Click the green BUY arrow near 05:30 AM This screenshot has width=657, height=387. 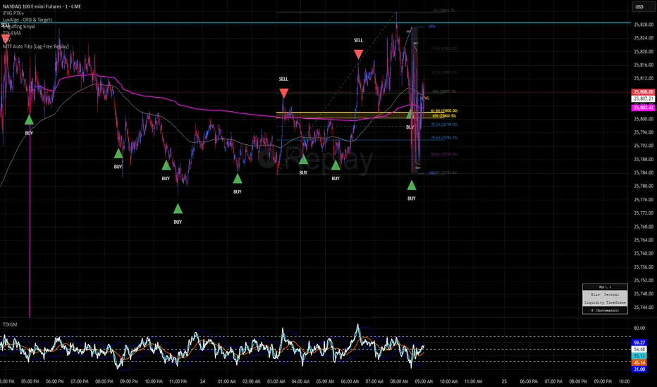(x=336, y=165)
